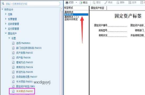Viewport: 145px width, 95px height.
Task: Open 选项/FA050501 tree item
Action: [23, 43]
